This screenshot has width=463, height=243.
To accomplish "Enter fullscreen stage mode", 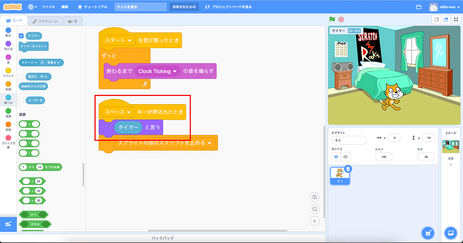I will pos(456,20).
